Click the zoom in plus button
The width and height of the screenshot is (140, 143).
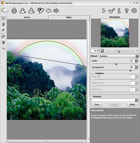tap(137, 51)
